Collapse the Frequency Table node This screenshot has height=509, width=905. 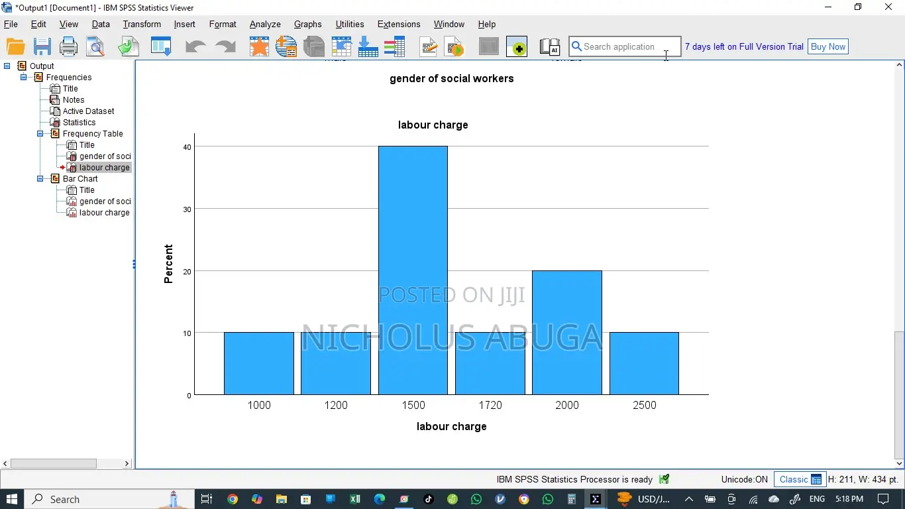40,133
